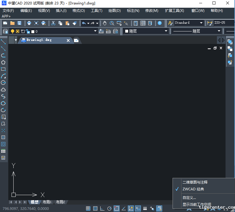The height and width of the screenshot is (212, 235).
Task: Open the 绘图(D) menu
Action: [115, 11]
